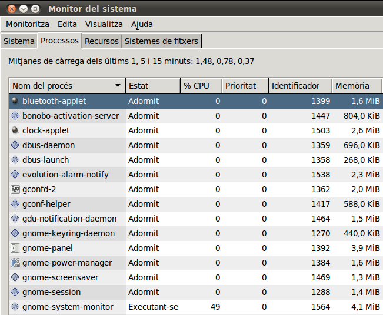Image resolution: width=383 pixels, height=315 pixels.
Task: Click the clock-applet process icon
Action: [x=15, y=130]
